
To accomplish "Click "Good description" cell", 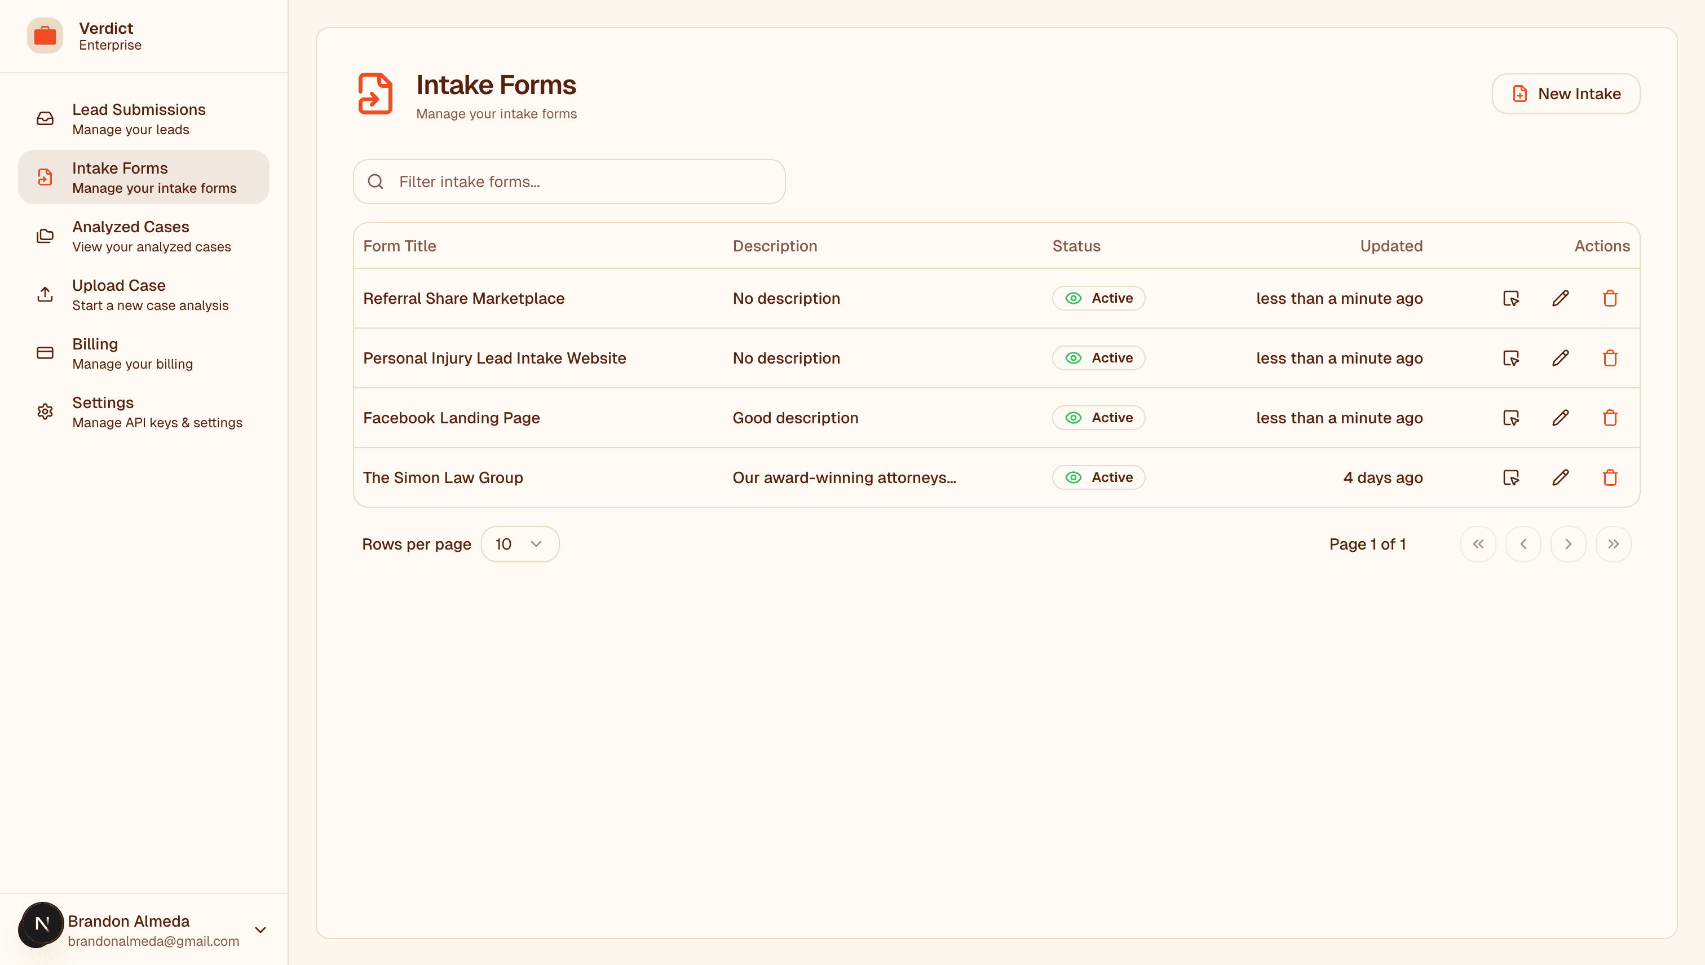I will [x=796, y=418].
